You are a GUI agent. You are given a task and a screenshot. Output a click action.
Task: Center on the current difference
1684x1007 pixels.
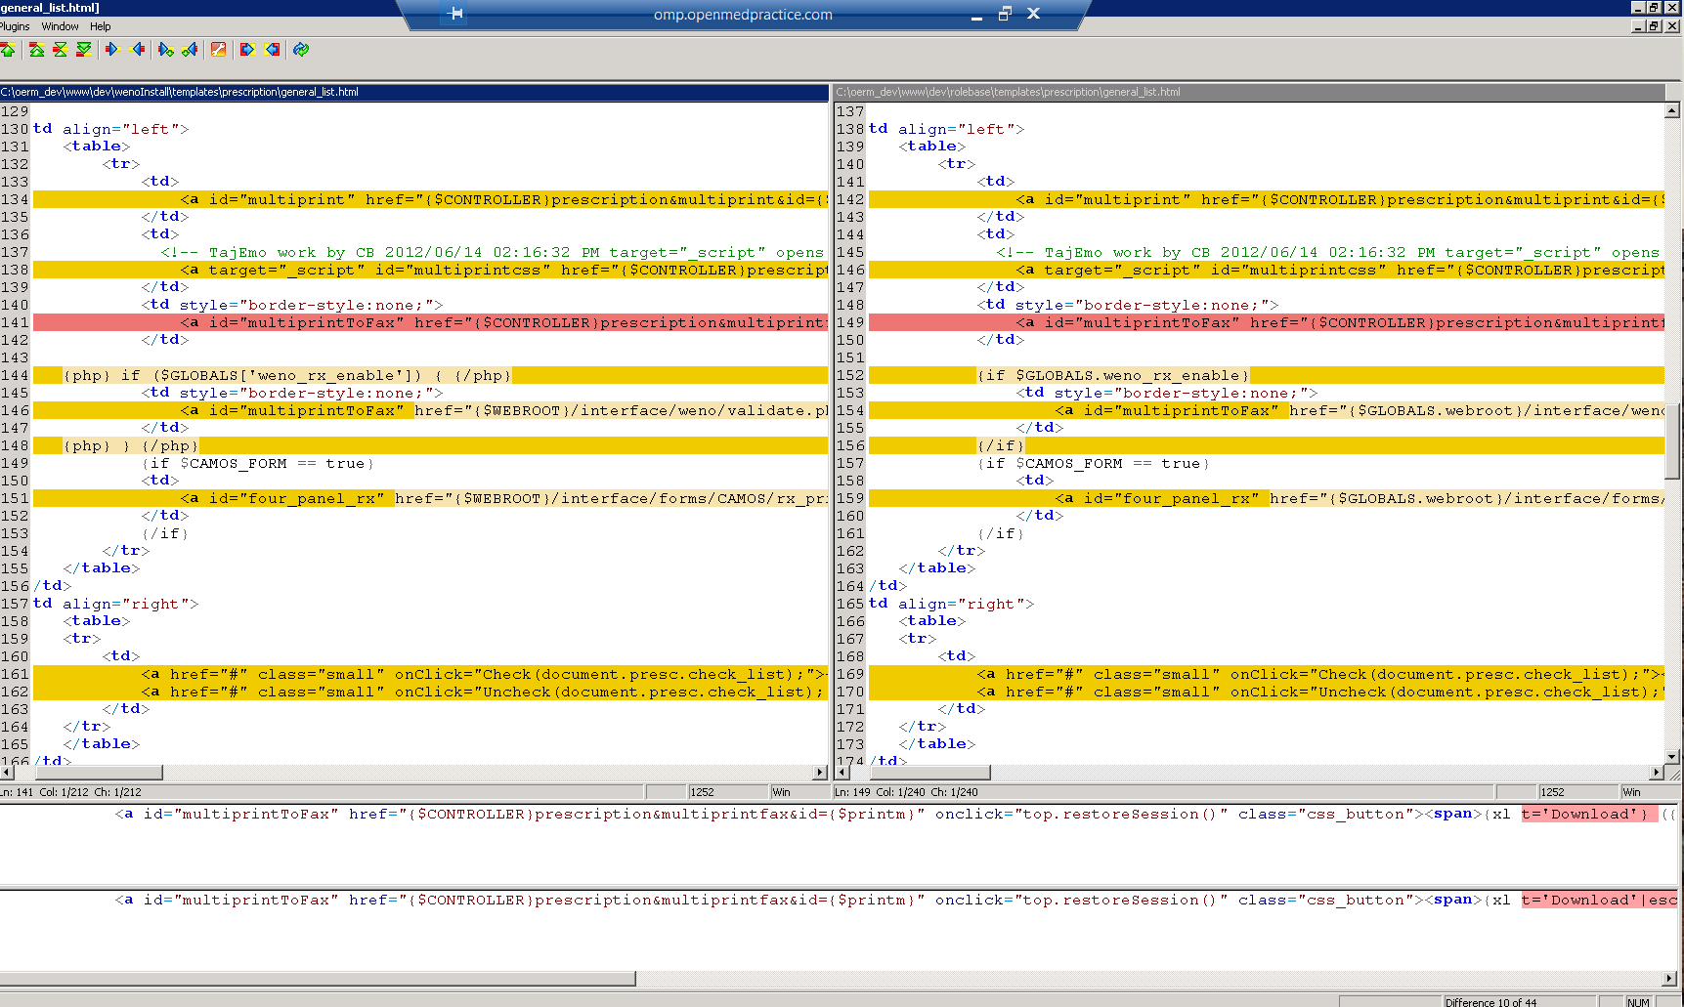(61, 49)
